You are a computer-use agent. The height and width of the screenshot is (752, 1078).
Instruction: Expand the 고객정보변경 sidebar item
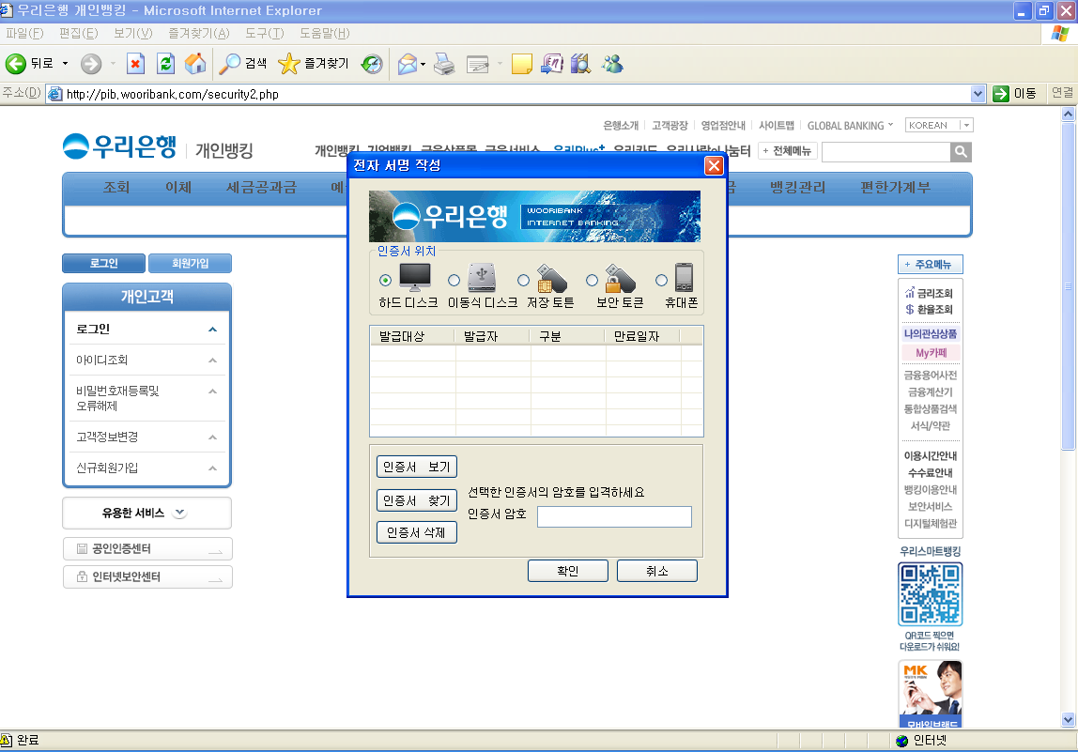pos(212,437)
